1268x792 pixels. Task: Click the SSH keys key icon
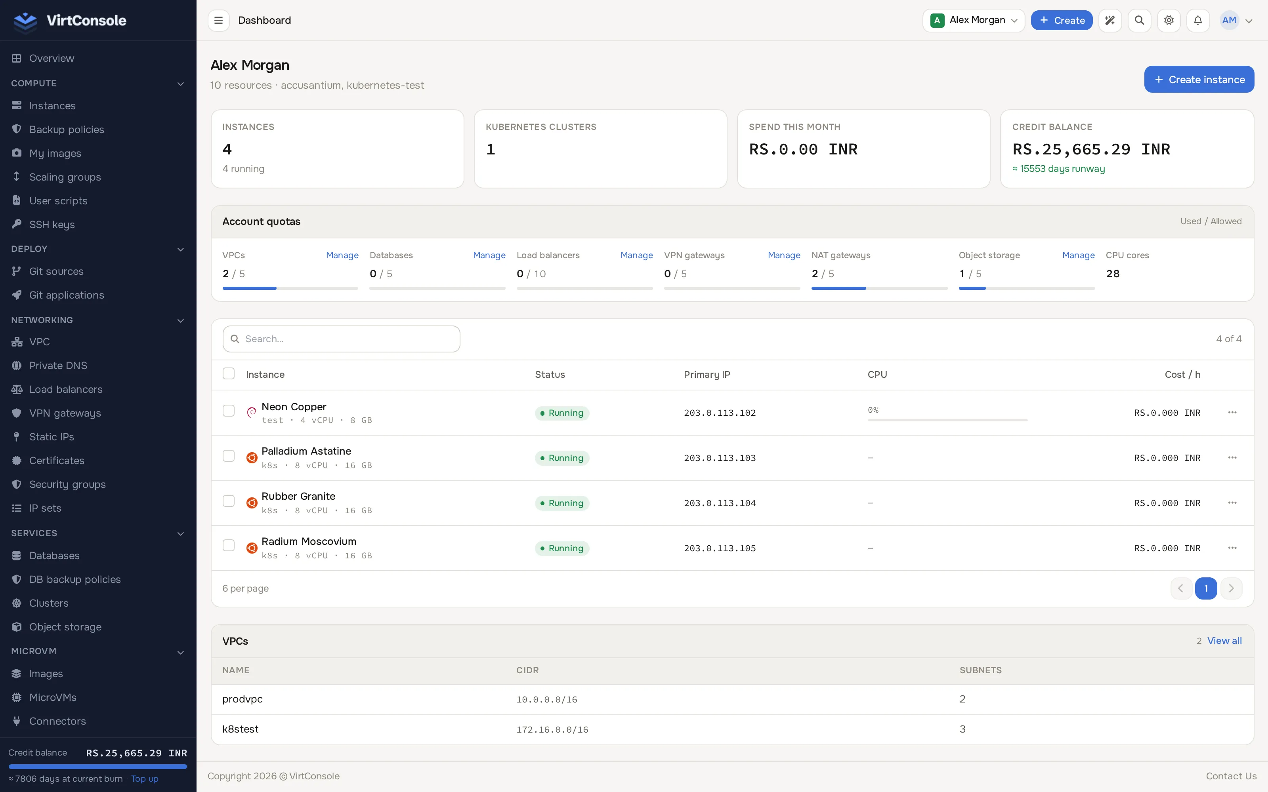[x=17, y=224]
